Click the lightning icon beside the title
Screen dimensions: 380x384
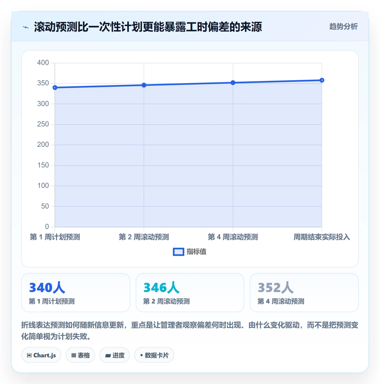coord(26,27)
